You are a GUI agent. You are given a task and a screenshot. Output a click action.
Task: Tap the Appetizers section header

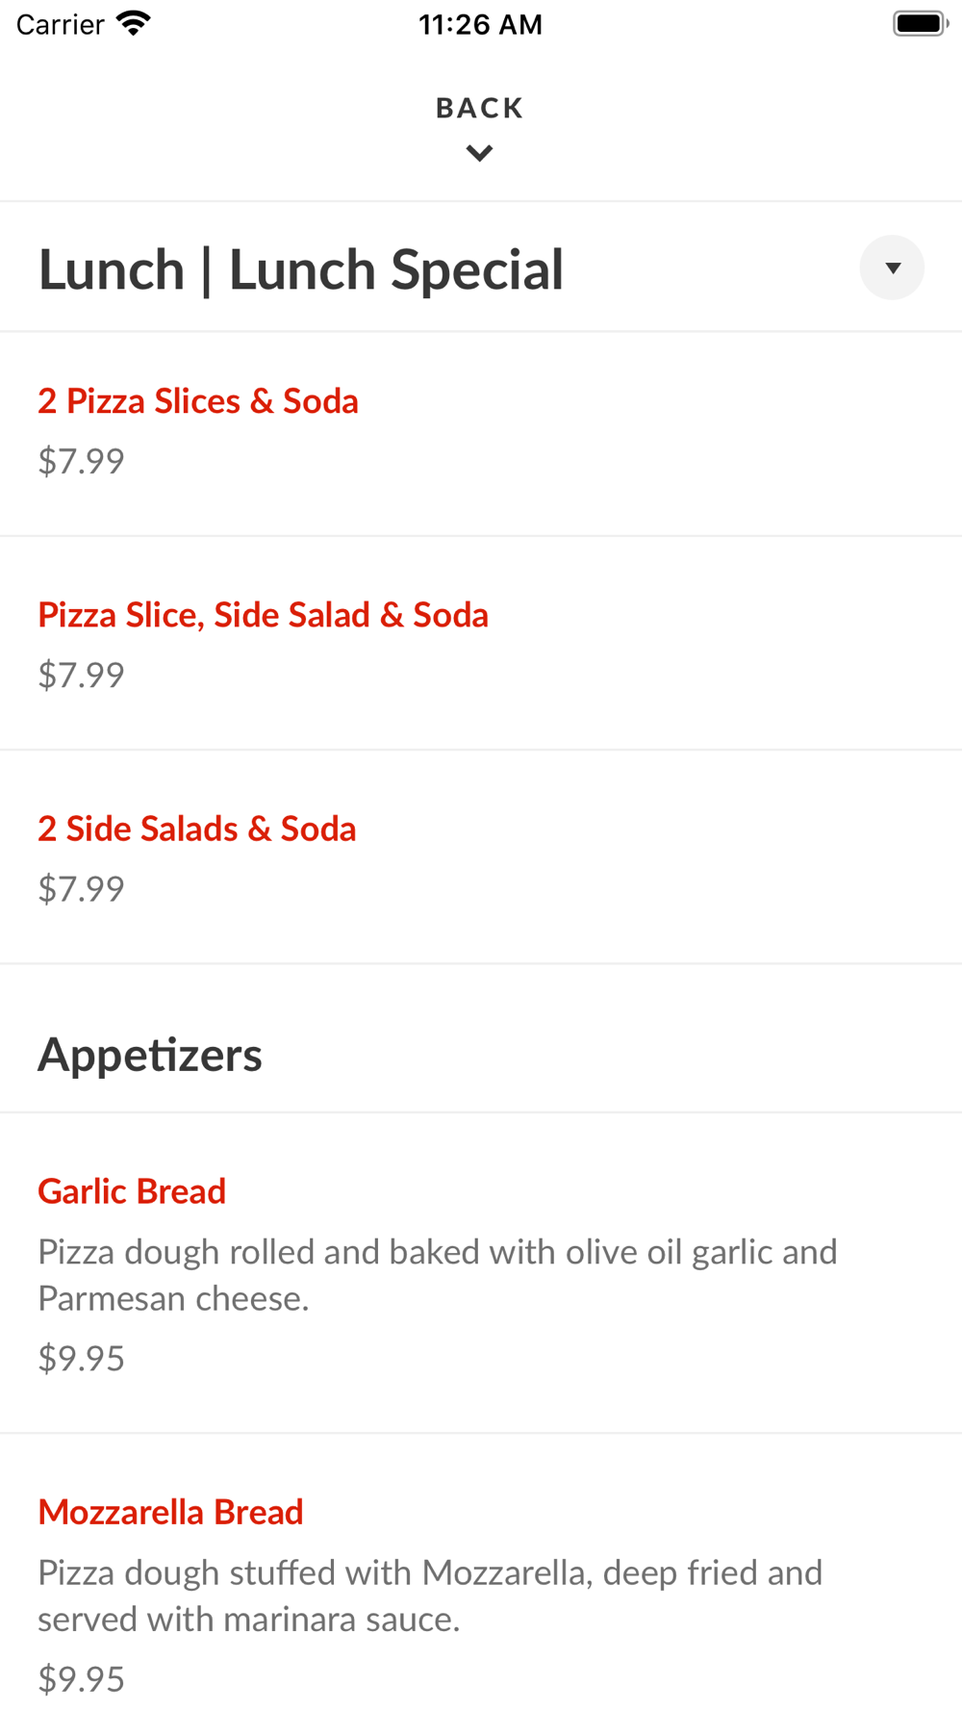tap(150, 1055)
